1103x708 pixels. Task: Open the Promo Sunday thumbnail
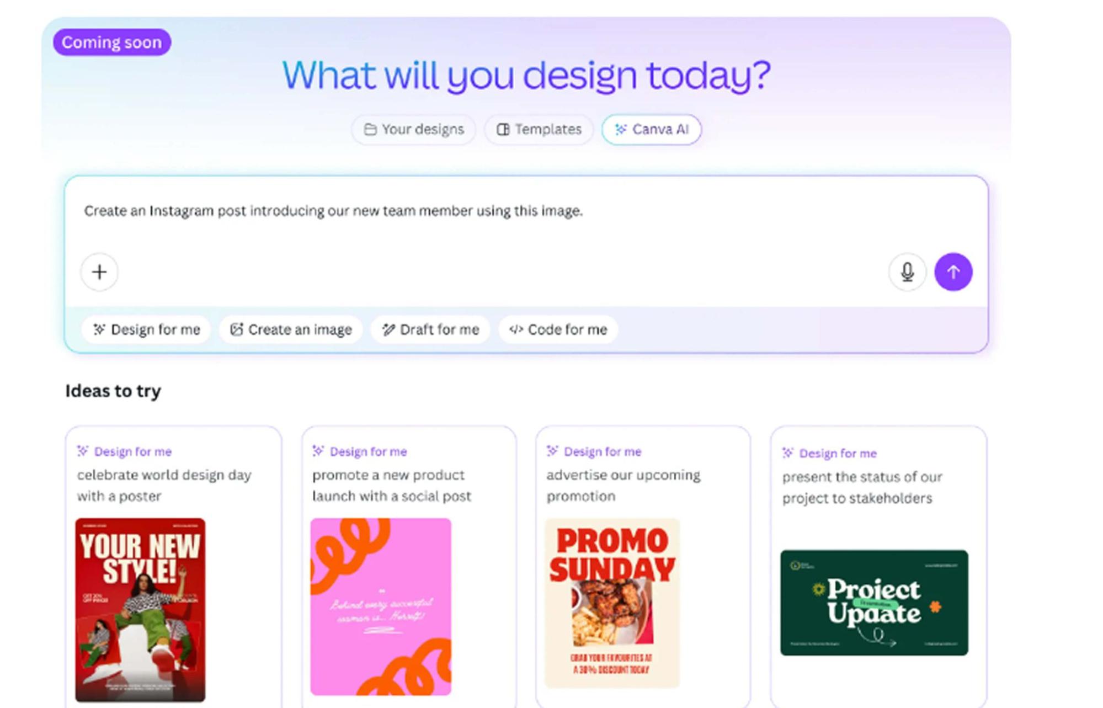(612, 603)
